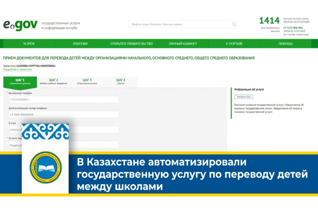This screenshot has width=318, height=212.
Task: Click the 'Требуется ЭЦП' button
Action: click(244, 97)
